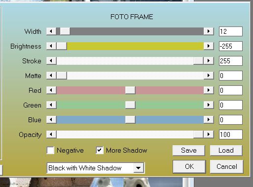The height and width of the screenshot is (187, 253).
Task: Uncheck the More Shadow checkbox
Action: click(x=100, y=150)
